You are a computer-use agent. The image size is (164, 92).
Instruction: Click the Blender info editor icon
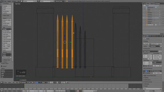(x=2, y=1)
